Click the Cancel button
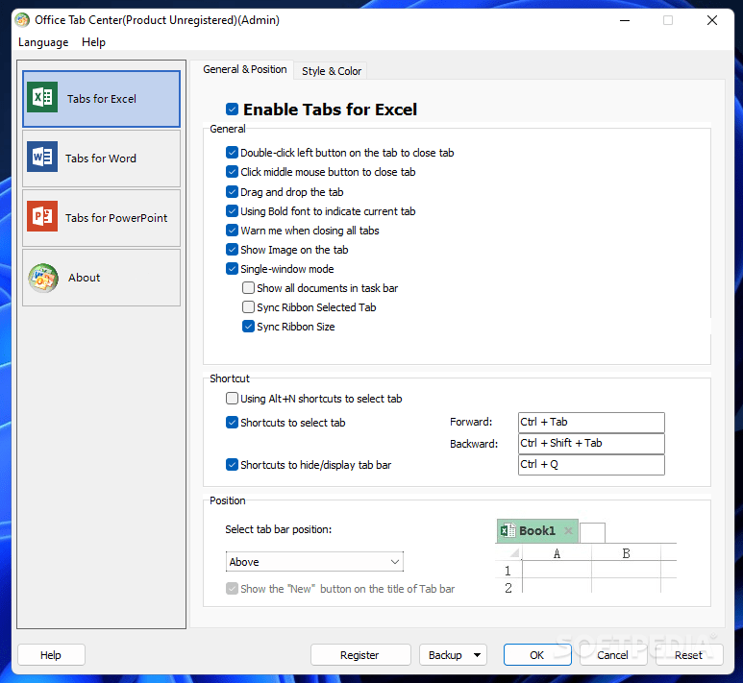The width and height of the screenshot is (743, 683). [612, 655]
